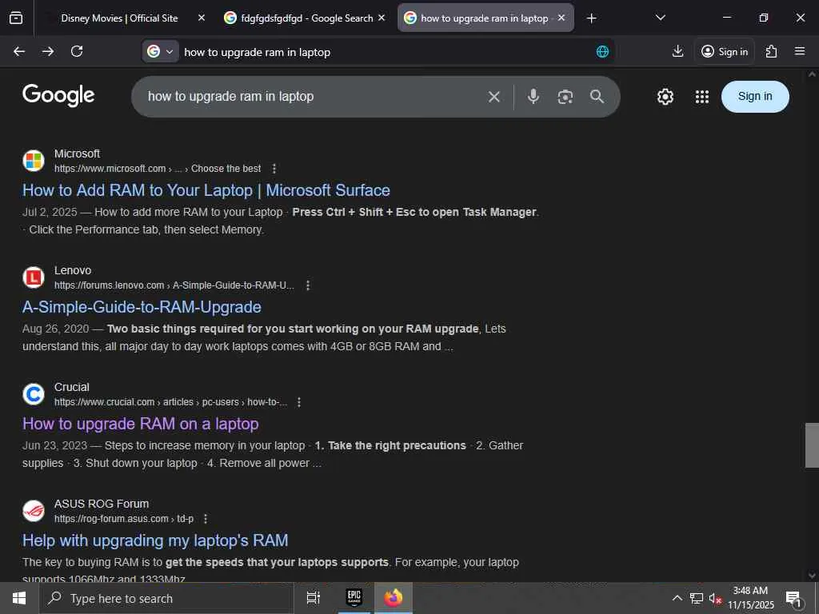Image resolution: width=819 pixels, height=614 pixels.
Task: Open How to upgrade RAM on a laptop
Action: [141, 424]
